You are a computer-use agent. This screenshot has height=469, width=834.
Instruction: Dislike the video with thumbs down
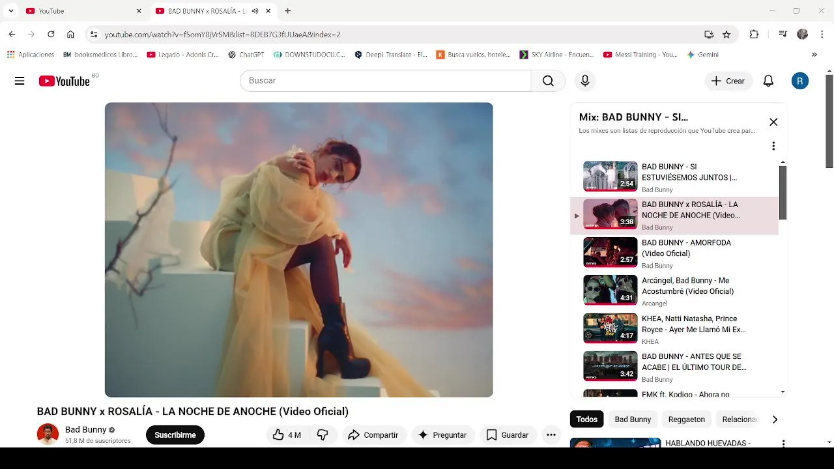[x=323, y=435]
